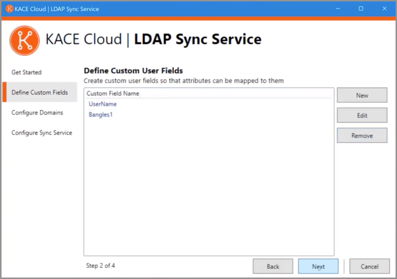Open the Configure Domains step
397x279 pixels.
click(x=37, y=113)
